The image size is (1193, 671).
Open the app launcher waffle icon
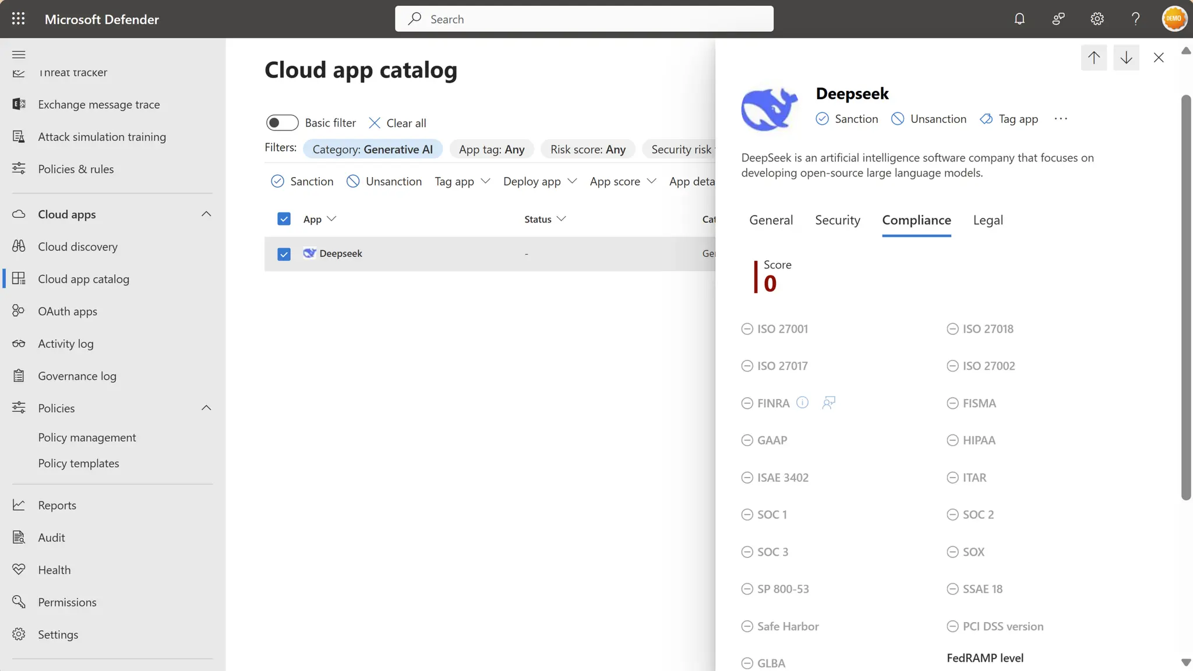[19, 19]
